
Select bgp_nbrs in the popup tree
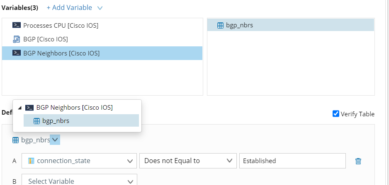pos(56,121)
